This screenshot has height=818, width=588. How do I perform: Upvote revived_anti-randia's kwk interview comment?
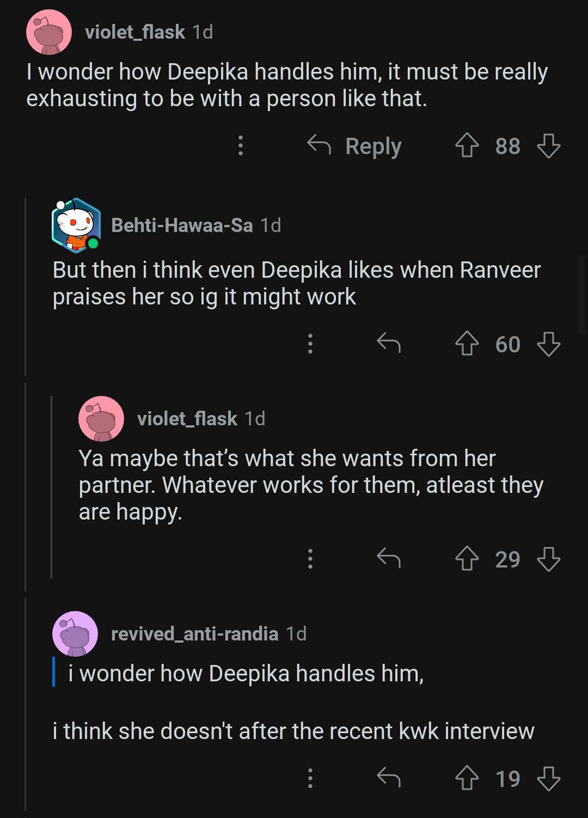(x=467, y=778)
